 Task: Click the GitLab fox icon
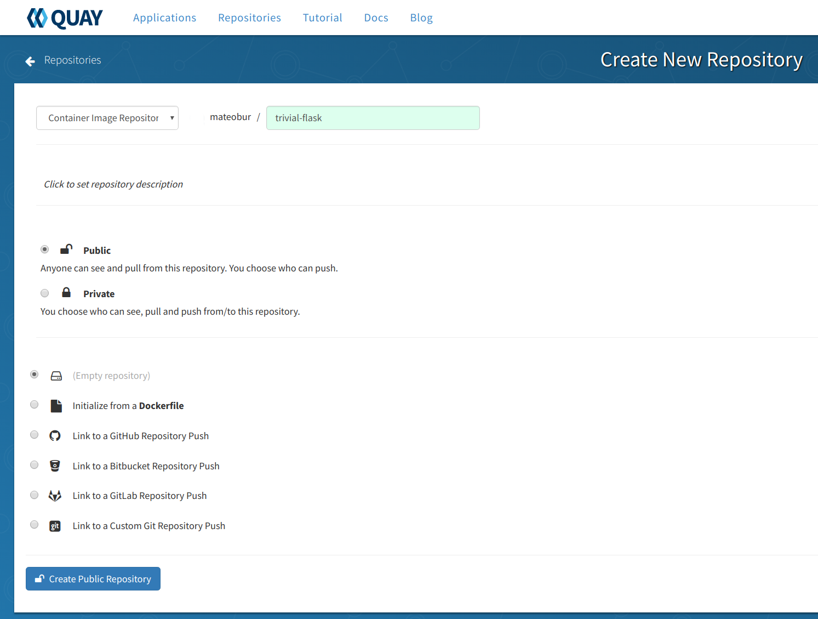(x=55, y=496)
